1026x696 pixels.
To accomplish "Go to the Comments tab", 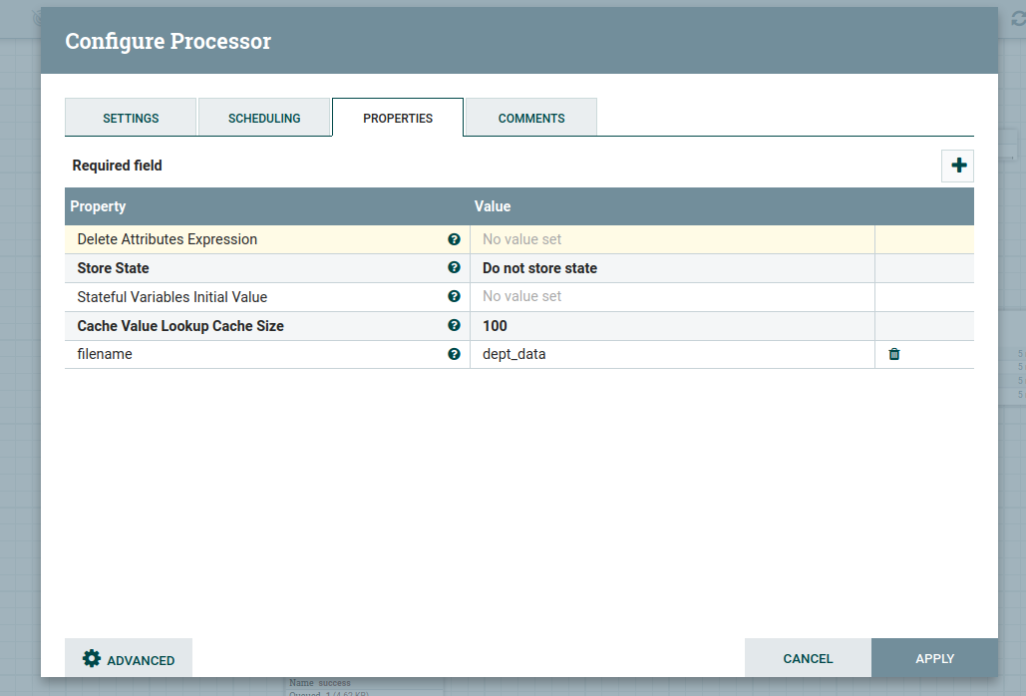I will pyautogui.click(x=531, y=118).
